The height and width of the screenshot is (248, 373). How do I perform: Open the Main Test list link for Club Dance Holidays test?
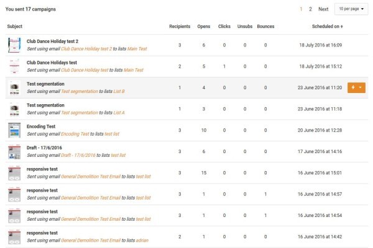coord(134,70)
